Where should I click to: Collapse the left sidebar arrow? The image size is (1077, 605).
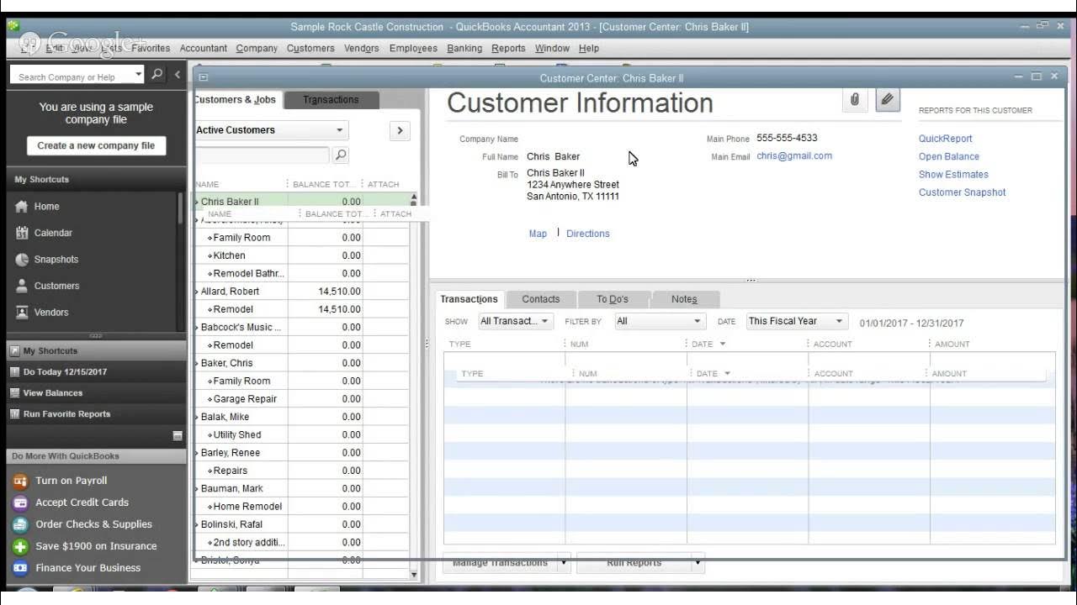point(178,75)
